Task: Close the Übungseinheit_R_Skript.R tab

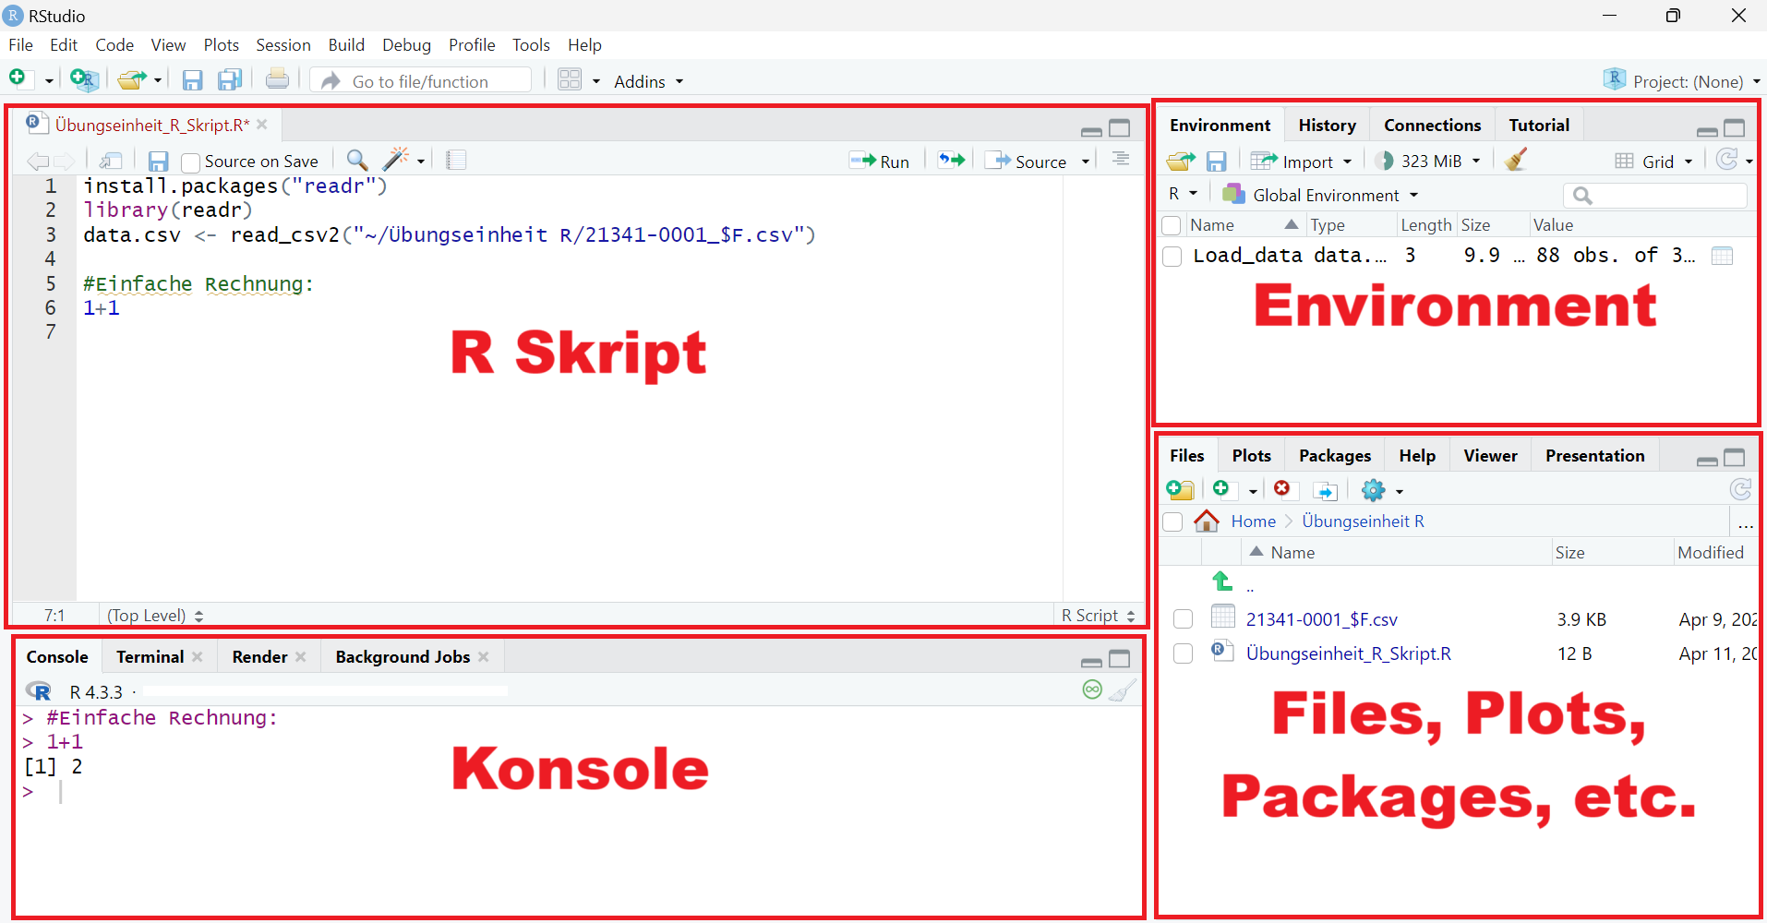Action: click(x=262, y=125)
